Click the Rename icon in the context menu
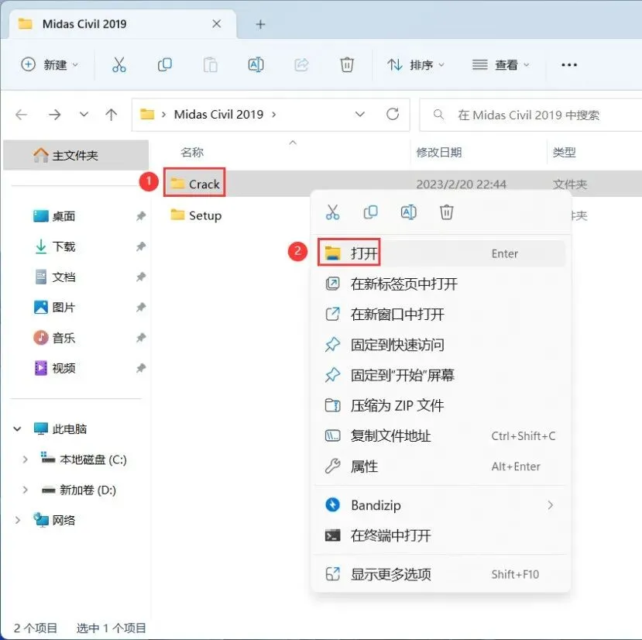642x640 pixels. pyautogui.click(x=409, y=212)
